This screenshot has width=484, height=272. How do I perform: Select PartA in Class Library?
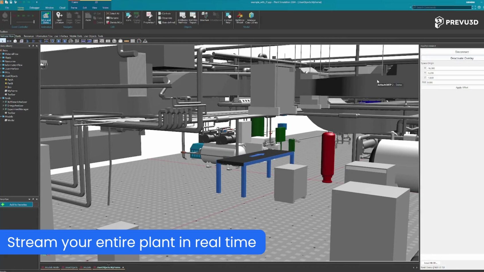click(10, 80)
